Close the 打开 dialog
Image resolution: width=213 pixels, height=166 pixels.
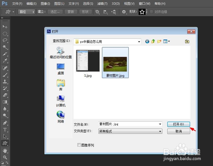tap(191, 31)
